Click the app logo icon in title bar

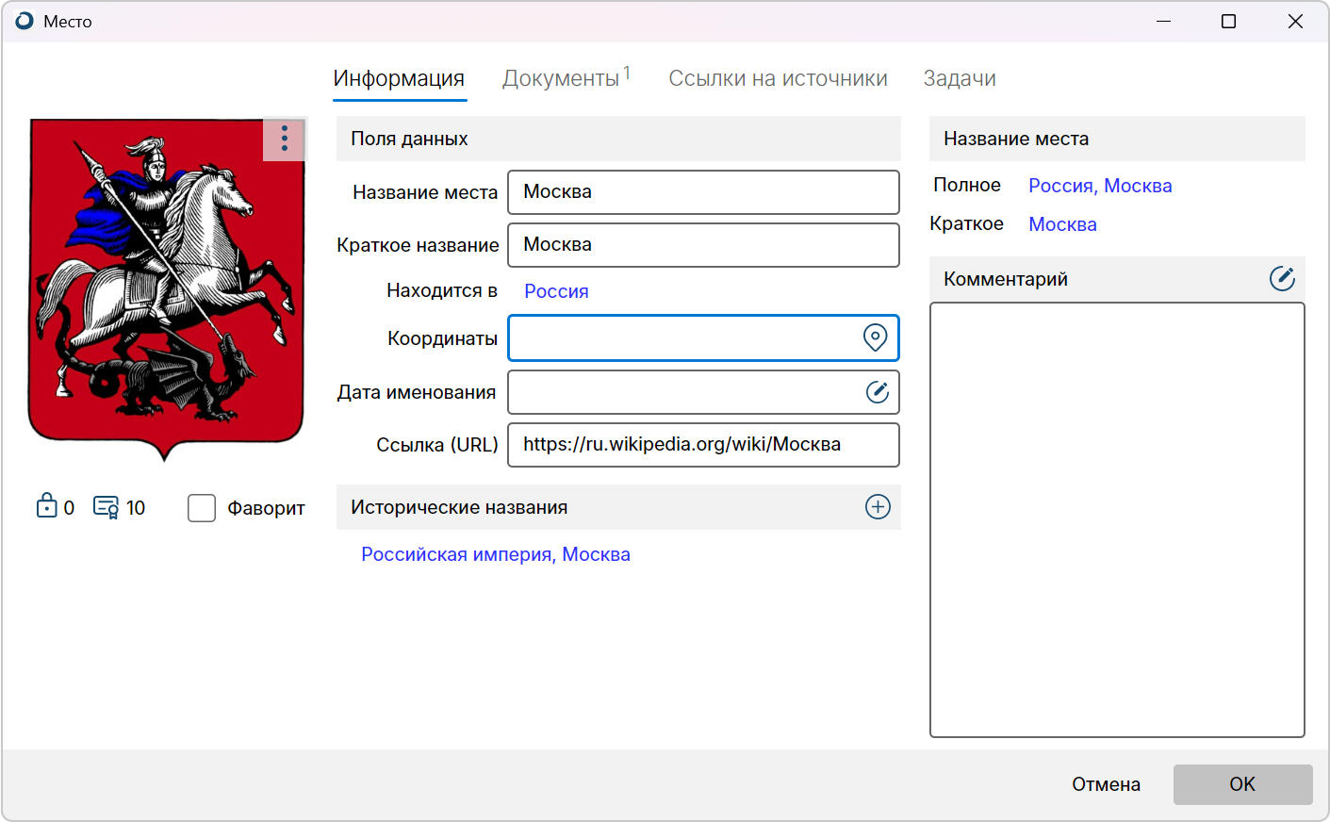click(x=25, y=21)
